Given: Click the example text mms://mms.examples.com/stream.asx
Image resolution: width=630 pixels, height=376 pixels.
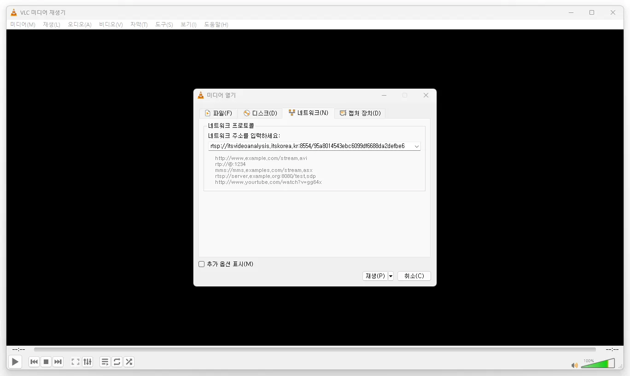Looking at the screenshot, I should point(264,170).
